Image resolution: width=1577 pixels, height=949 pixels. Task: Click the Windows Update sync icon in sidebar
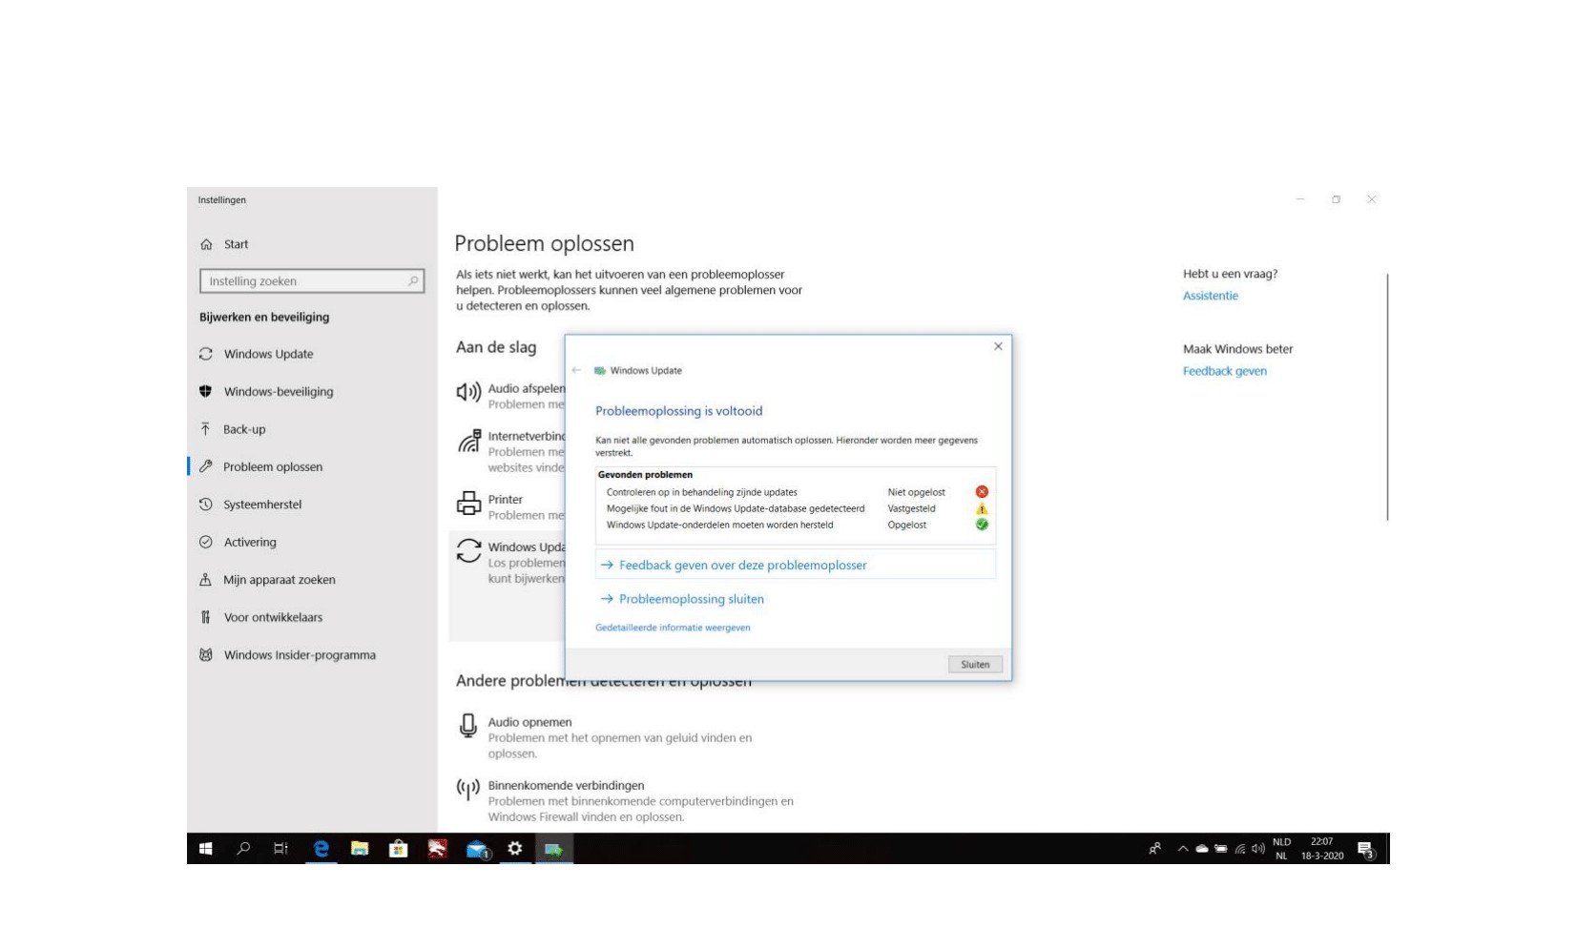coord(205,354)
